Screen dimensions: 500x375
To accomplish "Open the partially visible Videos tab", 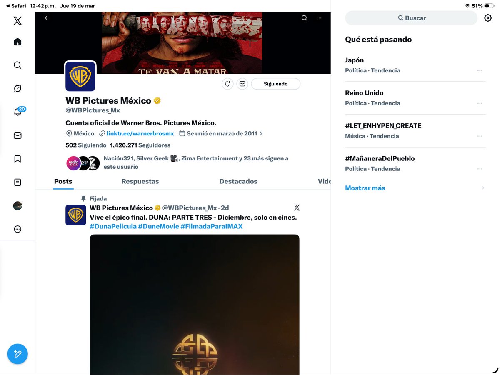I will (324, 181).
